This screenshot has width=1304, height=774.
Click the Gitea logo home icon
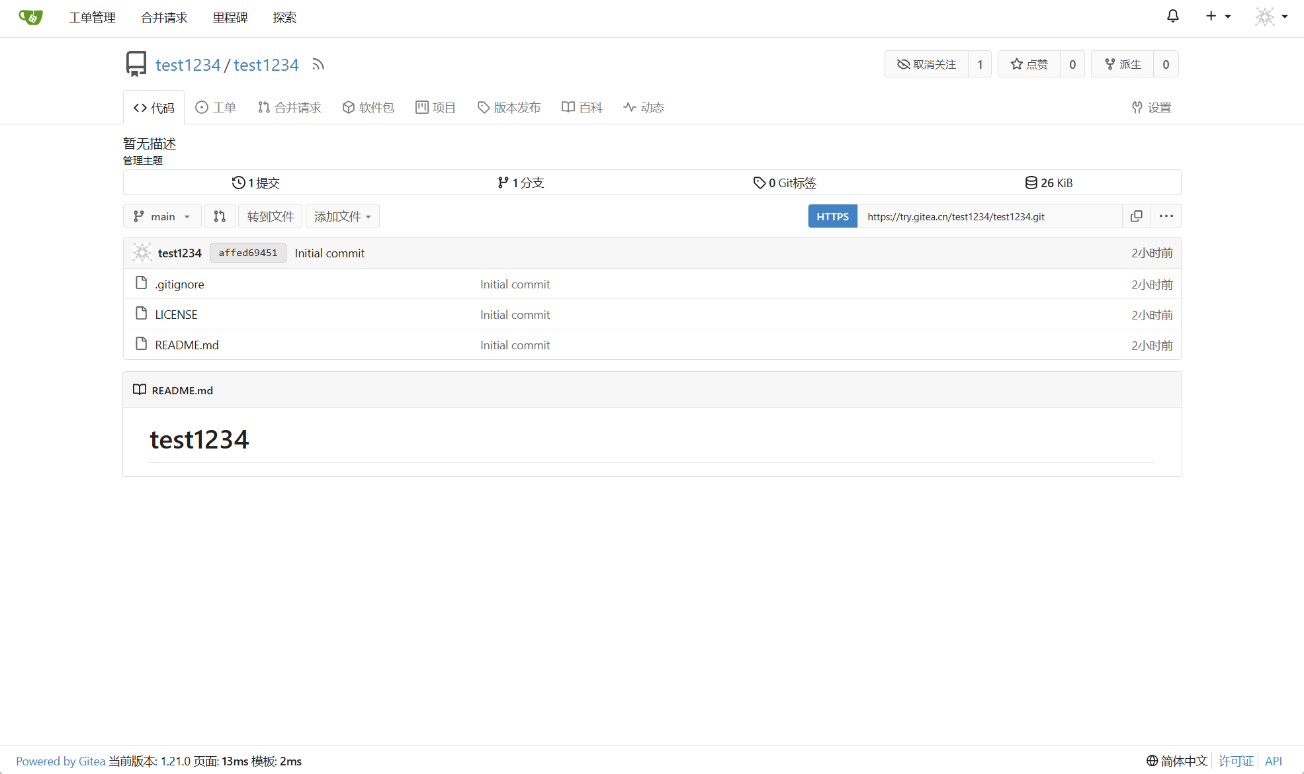tap(30, 17)
